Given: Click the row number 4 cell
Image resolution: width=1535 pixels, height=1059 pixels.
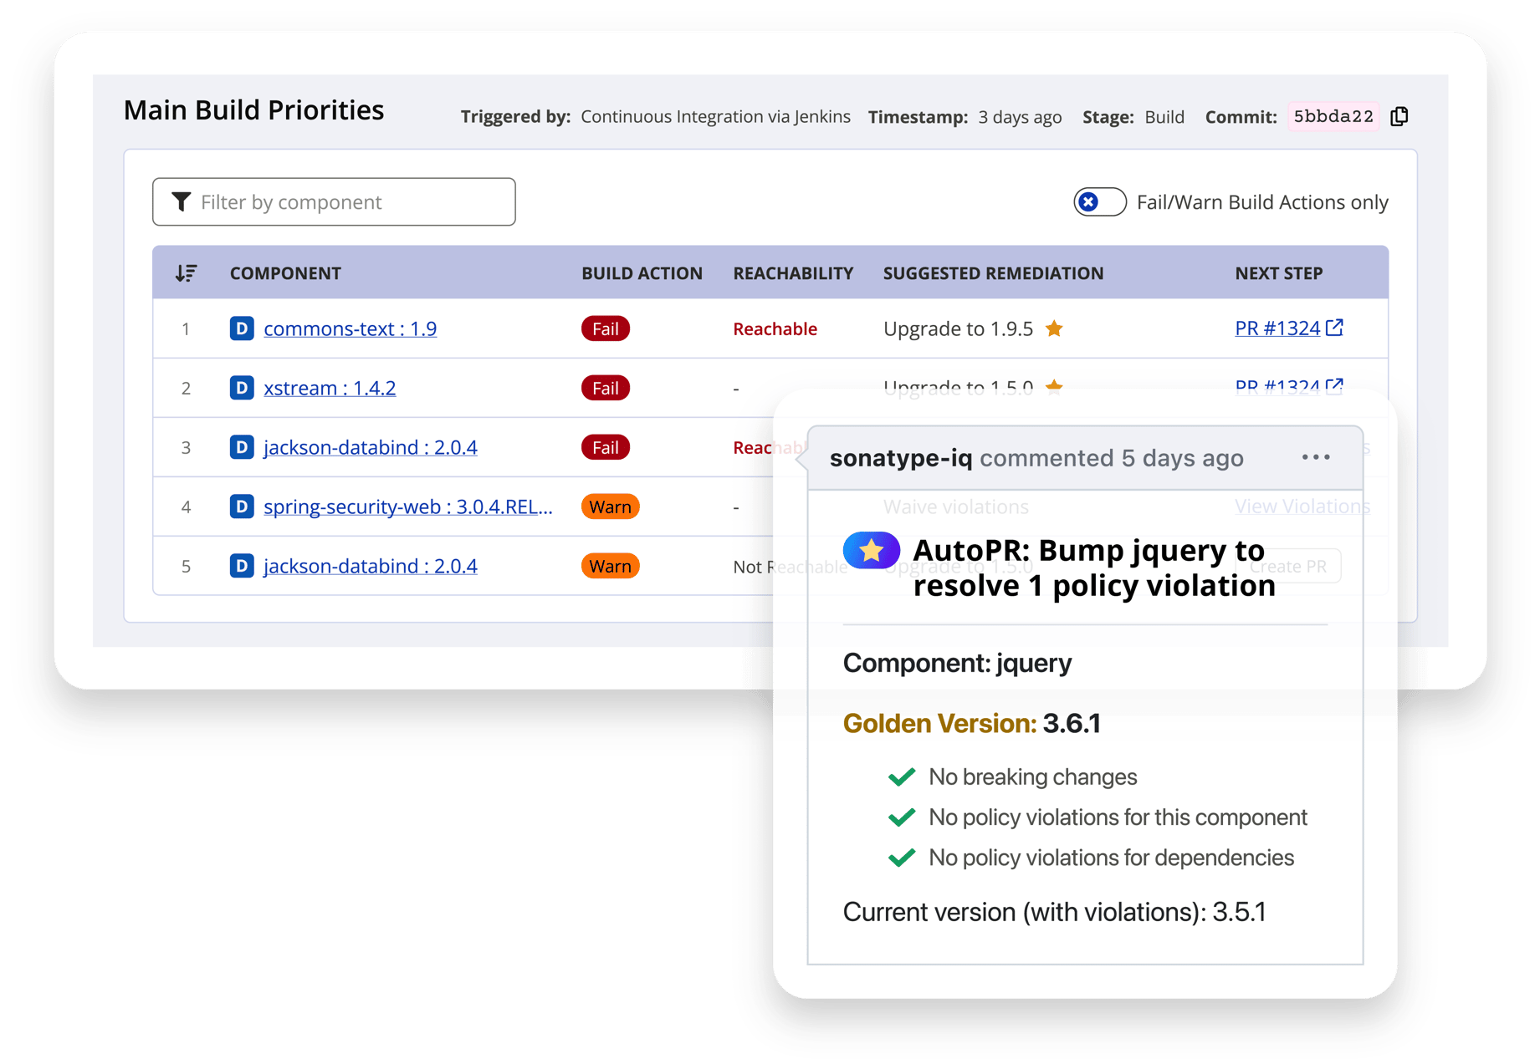Looking at the screenshot, I should 186,507.
